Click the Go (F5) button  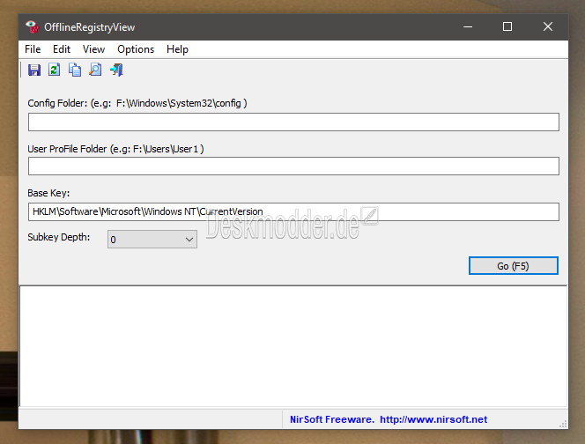tap(514, 266)
